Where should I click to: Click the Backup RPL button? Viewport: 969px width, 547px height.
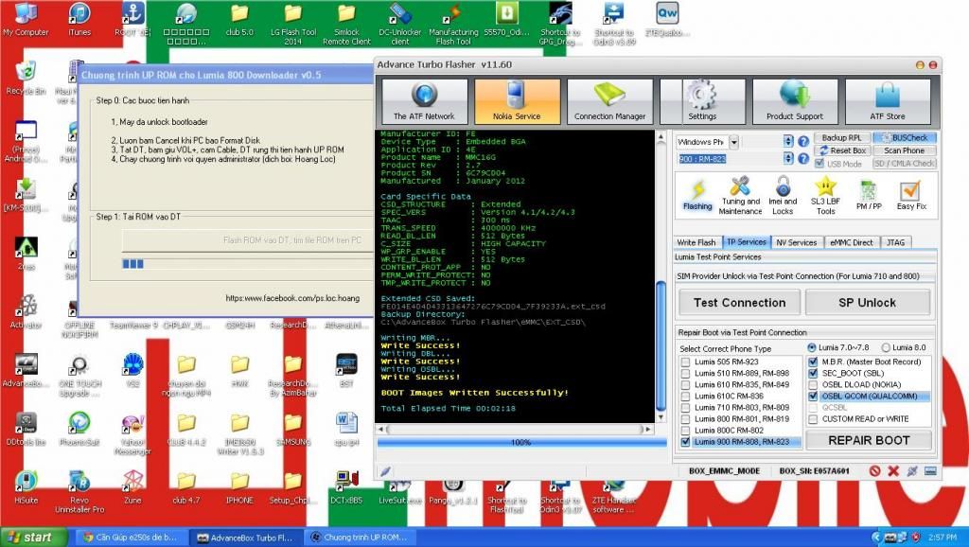(841, 138)
